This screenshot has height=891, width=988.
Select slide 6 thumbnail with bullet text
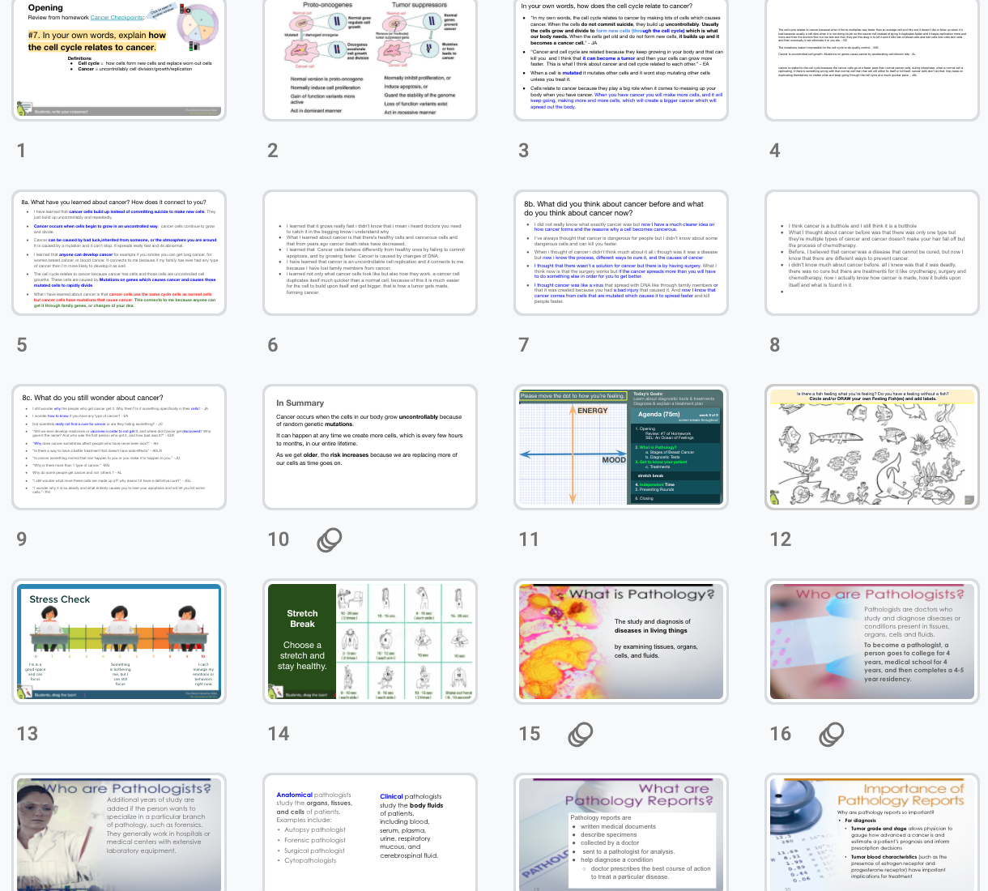pyautogui.click(x=370, y=253)
